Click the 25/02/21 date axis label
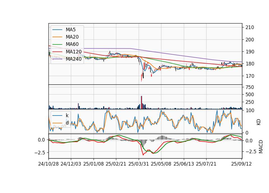Image resolution: width=269 pixels, height=193 pixels. 116,164
